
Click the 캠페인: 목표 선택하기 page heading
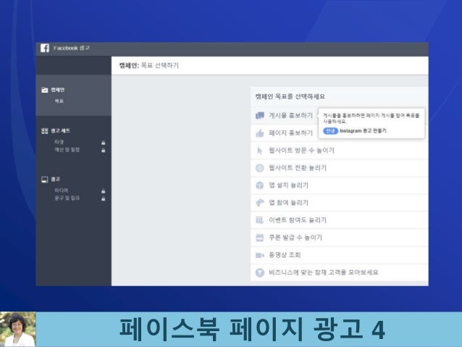point(148,65)
